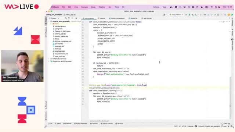Image resolution: width=235 pixels, height=132 pixels.
Task: Click the Wi-Fi status icon
Action: click(x=211, y=7)
